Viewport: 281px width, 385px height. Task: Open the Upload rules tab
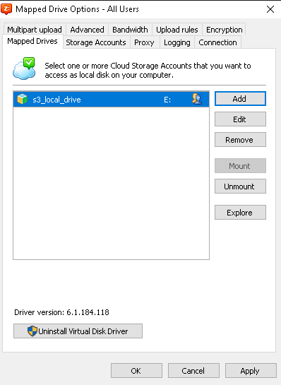[177, 30]
